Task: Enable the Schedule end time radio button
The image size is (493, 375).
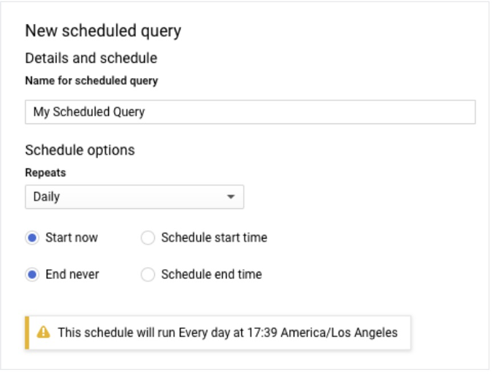Action: click(x=148, y=274)
